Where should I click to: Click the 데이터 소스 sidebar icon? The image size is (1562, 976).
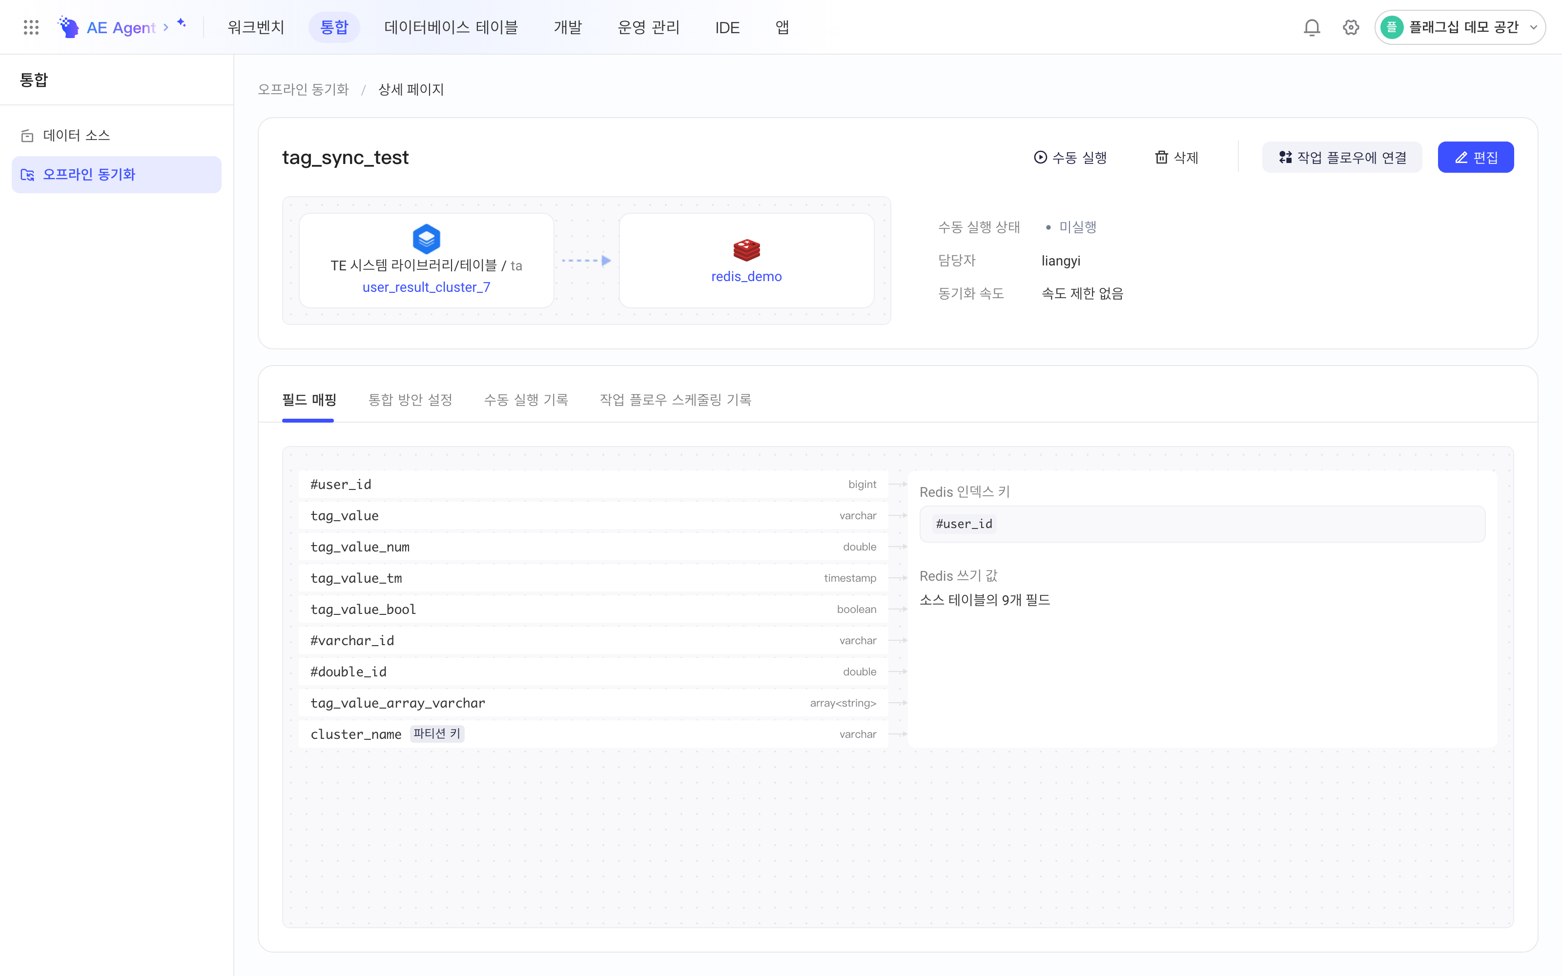tap(27, 136)
